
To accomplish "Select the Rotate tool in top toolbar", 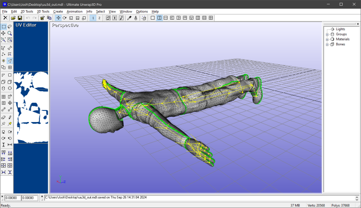I will tap(64, 18).
